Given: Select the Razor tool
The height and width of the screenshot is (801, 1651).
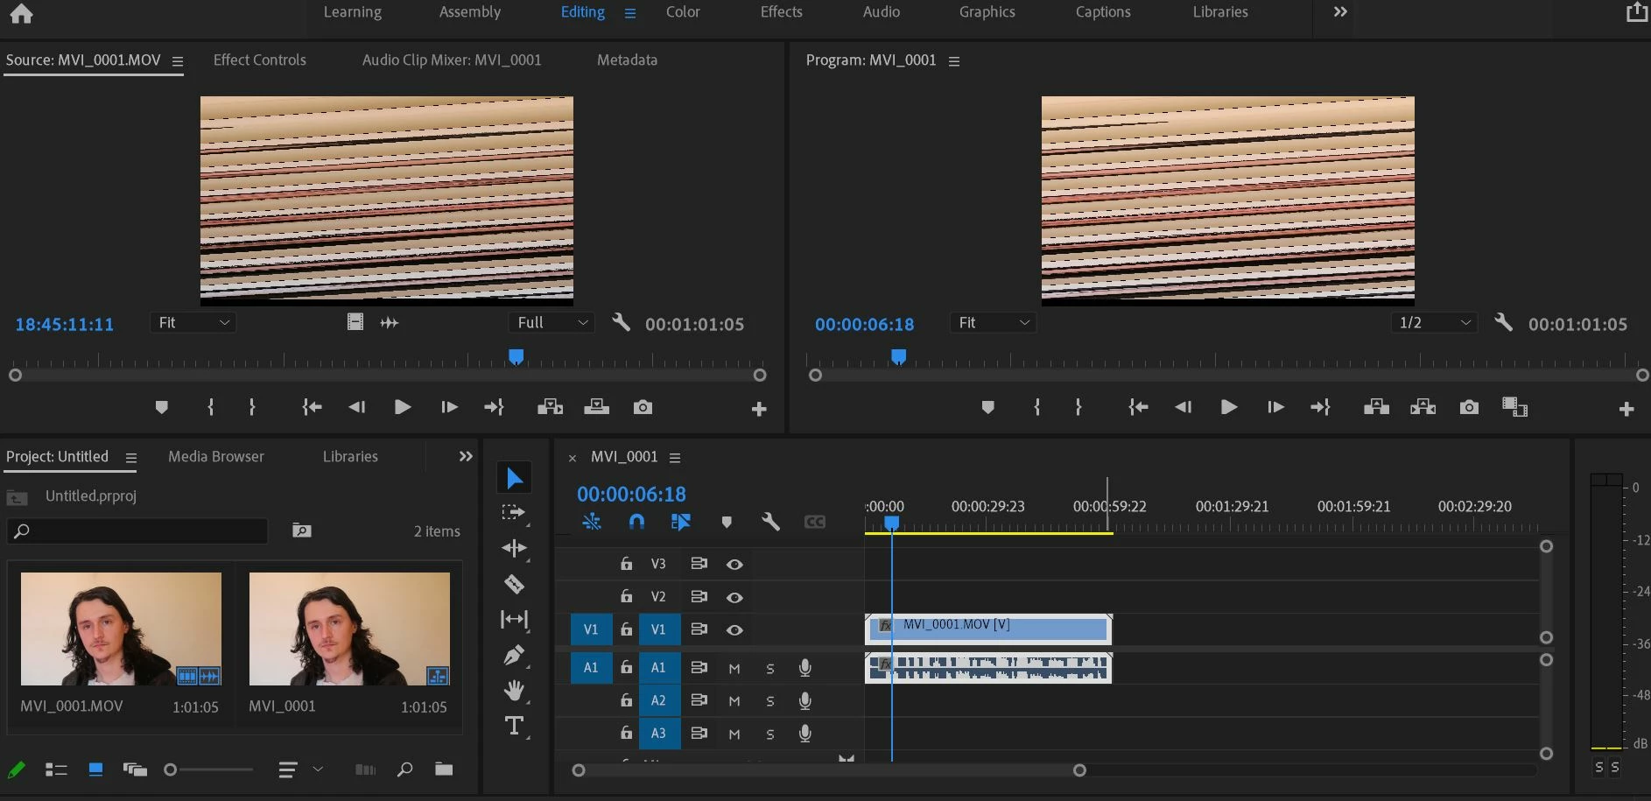Looking at the screenshot, I should point(514,584).
